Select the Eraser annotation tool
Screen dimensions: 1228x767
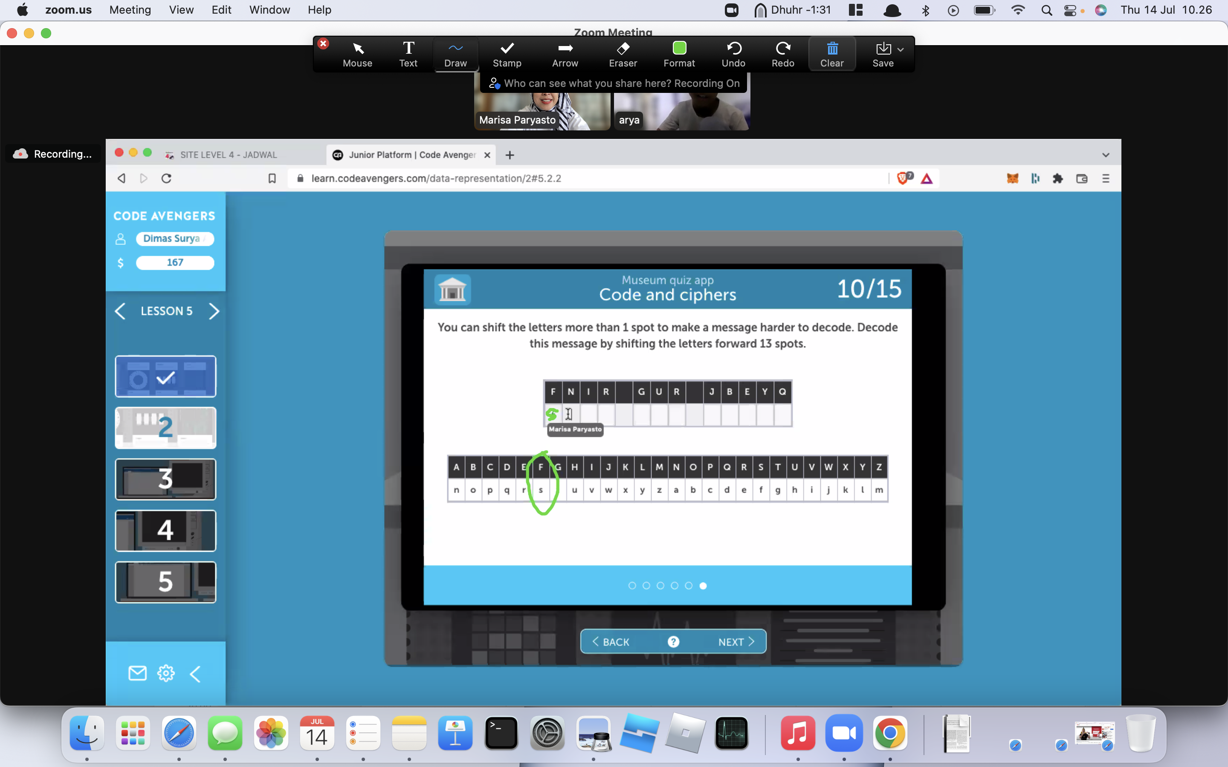pyautogui.click(x=623, y=55)
